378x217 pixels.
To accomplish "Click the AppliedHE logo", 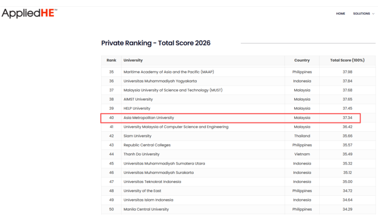I will click(29, 13).
